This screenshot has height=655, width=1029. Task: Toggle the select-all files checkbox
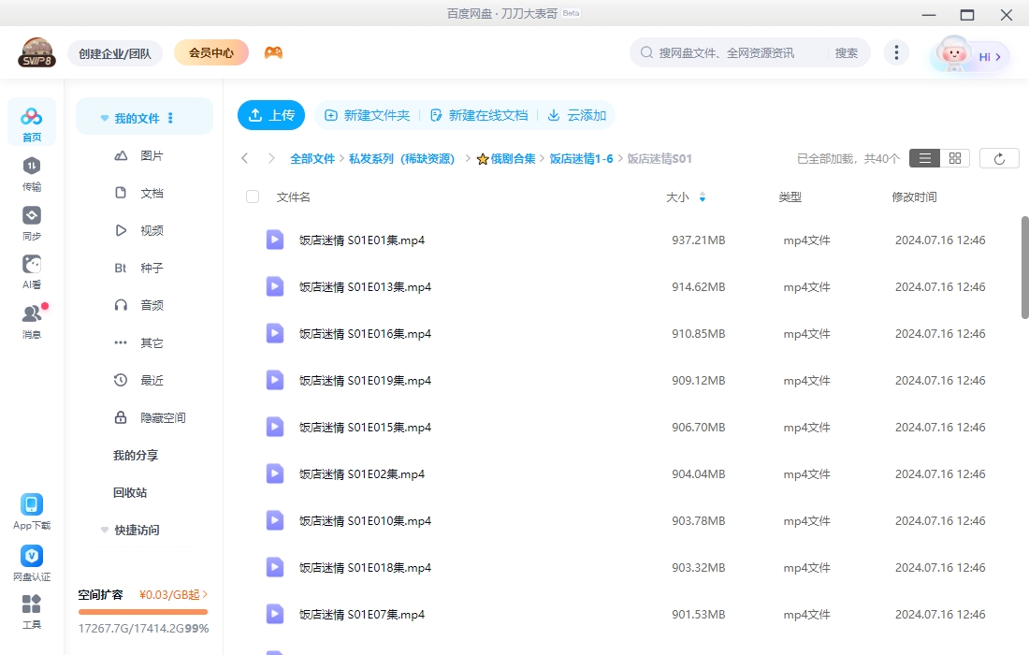[x=253, y=196]
